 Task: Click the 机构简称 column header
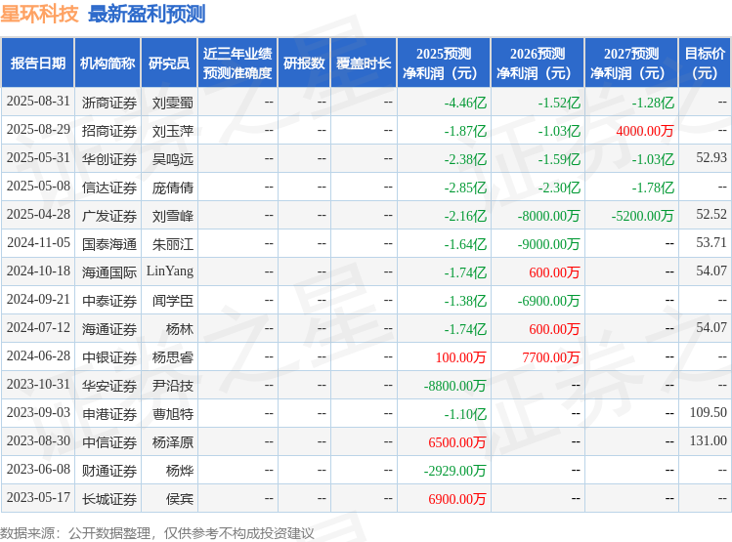108,63
